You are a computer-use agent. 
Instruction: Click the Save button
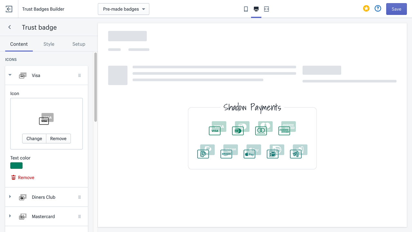[x=397, y=9]
